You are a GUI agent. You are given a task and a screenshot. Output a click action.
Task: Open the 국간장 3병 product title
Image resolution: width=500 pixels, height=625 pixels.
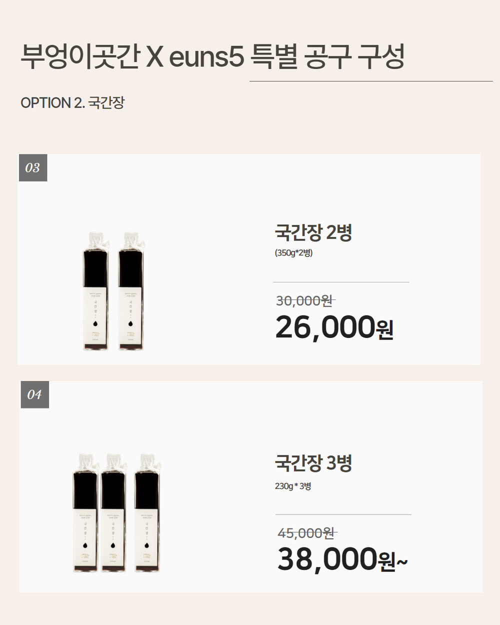(313, 463)
